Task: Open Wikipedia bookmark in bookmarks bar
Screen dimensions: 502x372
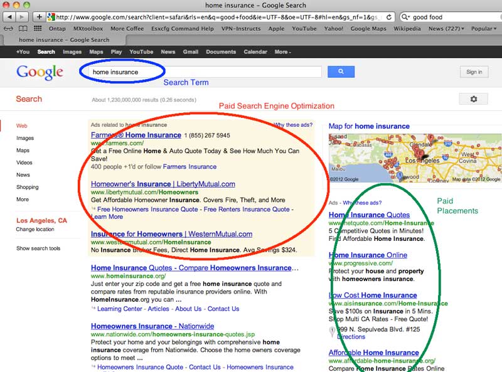Action: click(x=407, y=28)
